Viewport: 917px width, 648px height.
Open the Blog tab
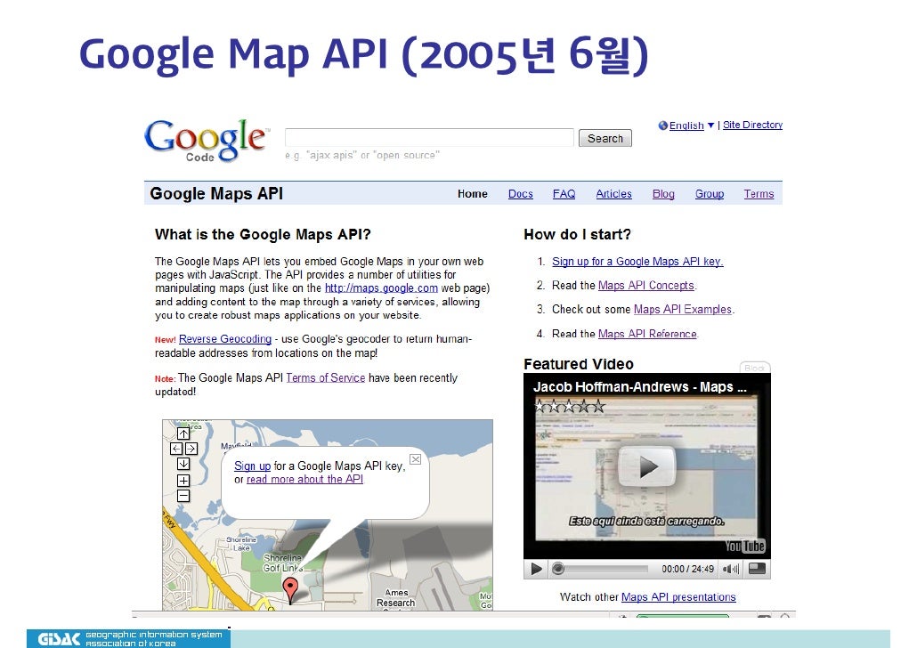pos(663,193)
